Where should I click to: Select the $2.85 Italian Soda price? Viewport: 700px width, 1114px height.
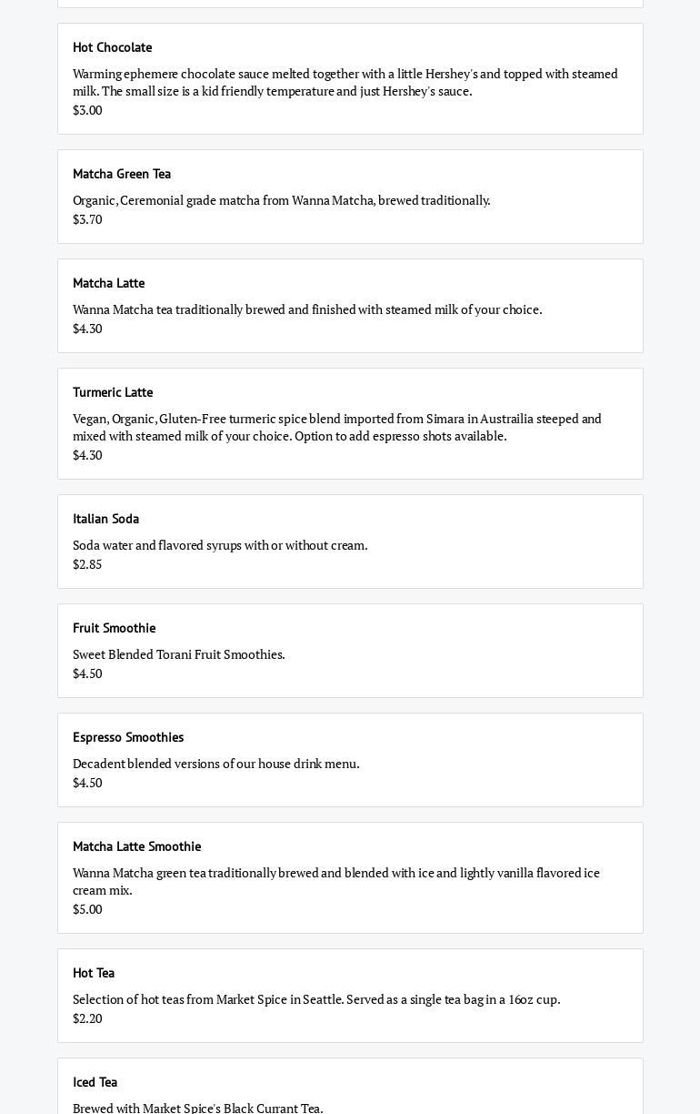(87, 564)
